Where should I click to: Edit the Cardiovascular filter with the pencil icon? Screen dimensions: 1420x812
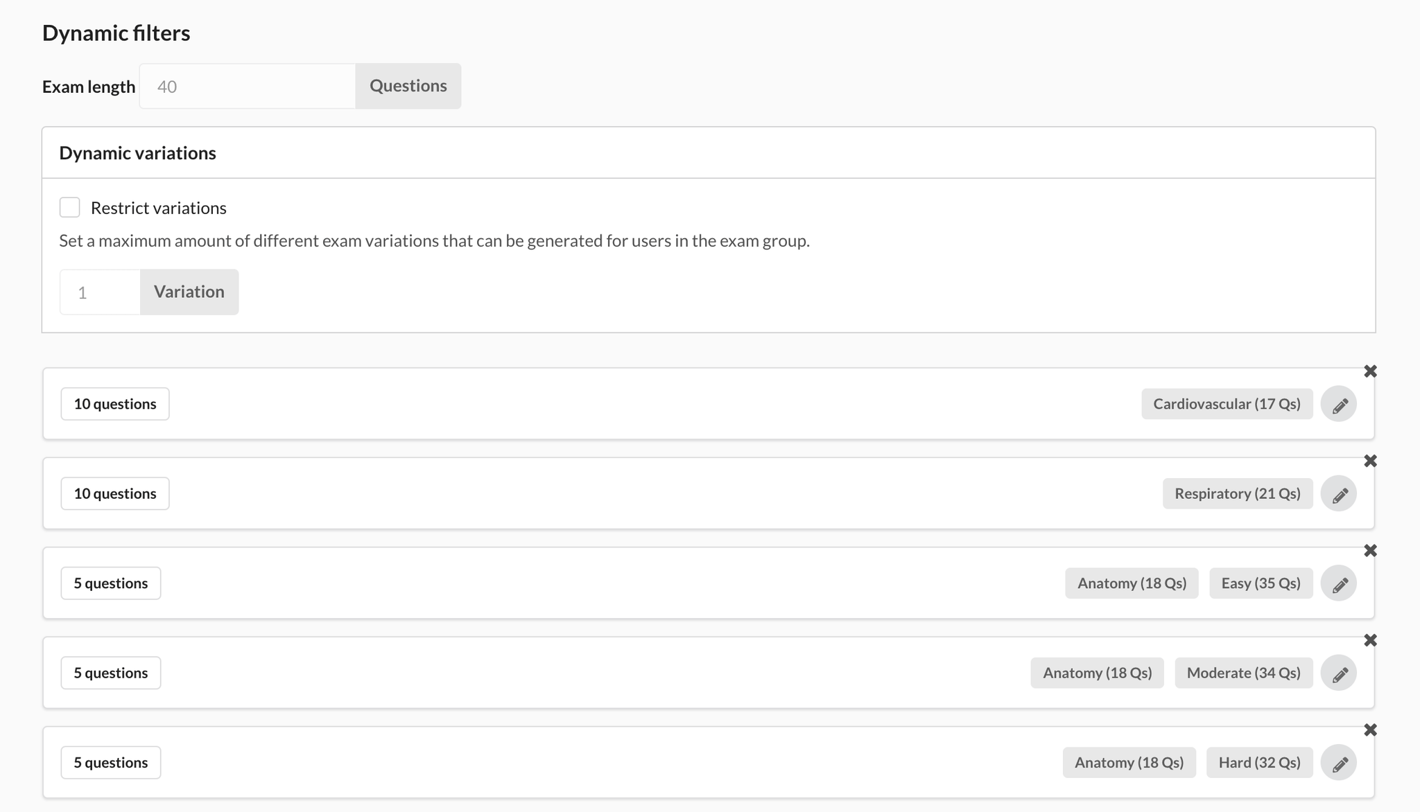pyautogui.click(x=1339, y=403)
